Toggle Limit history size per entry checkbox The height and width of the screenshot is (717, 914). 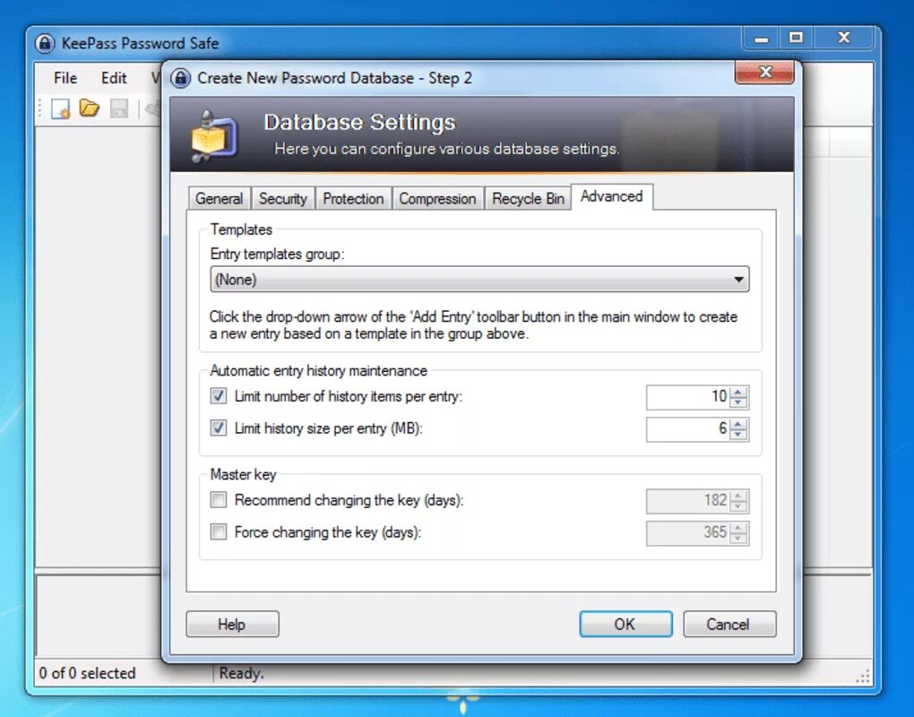[219, 428]
